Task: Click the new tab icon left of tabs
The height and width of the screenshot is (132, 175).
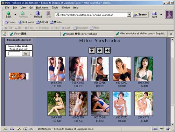Action: [5, 34]
